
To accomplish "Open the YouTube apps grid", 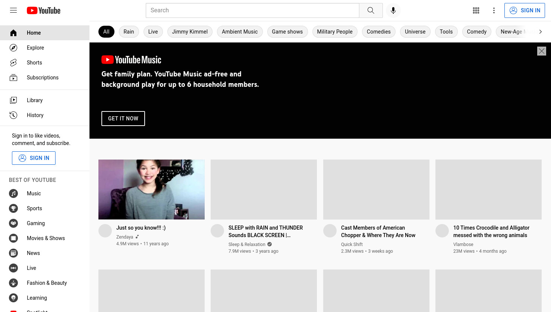I will (476, 10).
